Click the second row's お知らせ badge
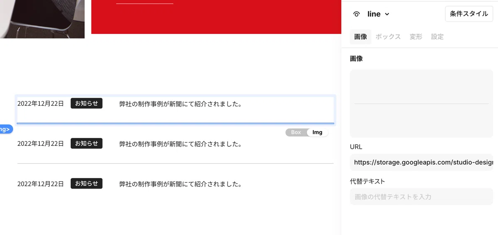This screenshot has height=235, width=498. (x=86, y=143)
